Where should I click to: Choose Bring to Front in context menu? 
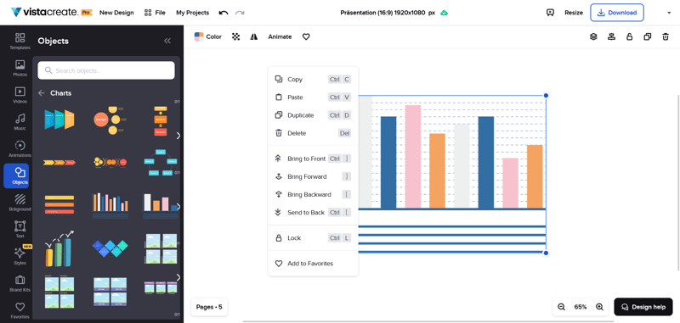313,159
